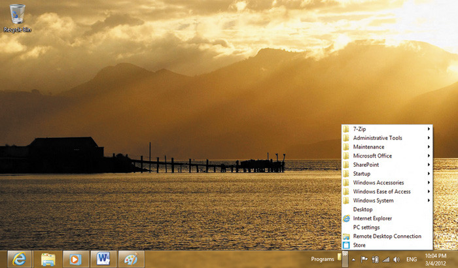Launch Internet Explorer from the taskbar

pos(19,259)
